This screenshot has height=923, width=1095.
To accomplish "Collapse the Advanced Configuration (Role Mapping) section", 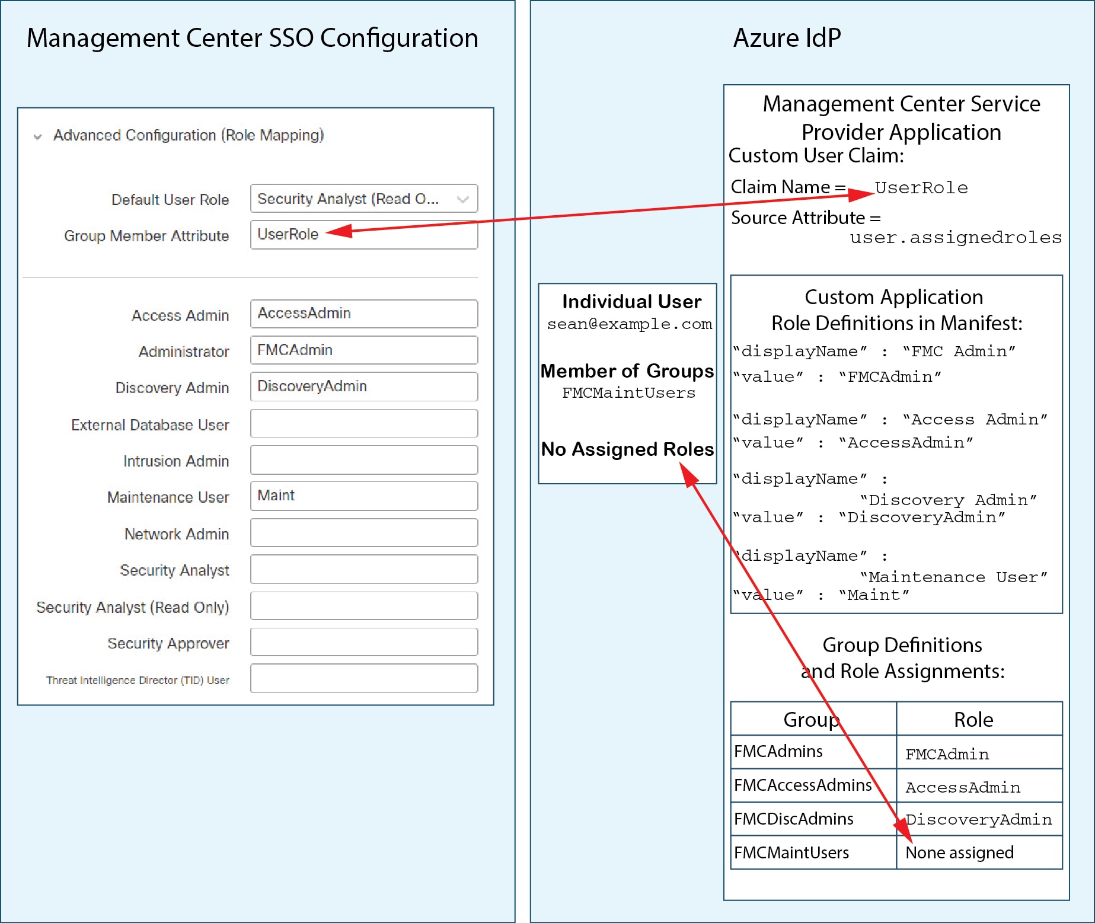I will (37, 135).
